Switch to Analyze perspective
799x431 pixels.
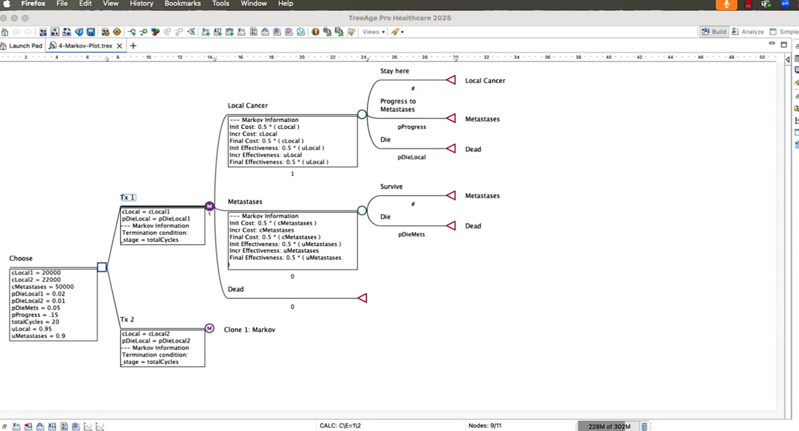pyautogui.click(x=748, y=32)
